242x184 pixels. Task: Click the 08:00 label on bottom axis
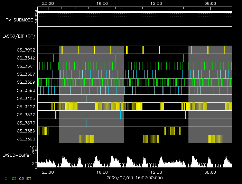[210, 172]
